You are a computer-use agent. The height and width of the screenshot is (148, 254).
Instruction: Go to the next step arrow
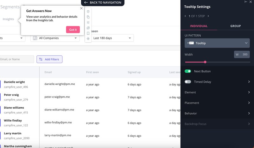[x=208, y=16]
